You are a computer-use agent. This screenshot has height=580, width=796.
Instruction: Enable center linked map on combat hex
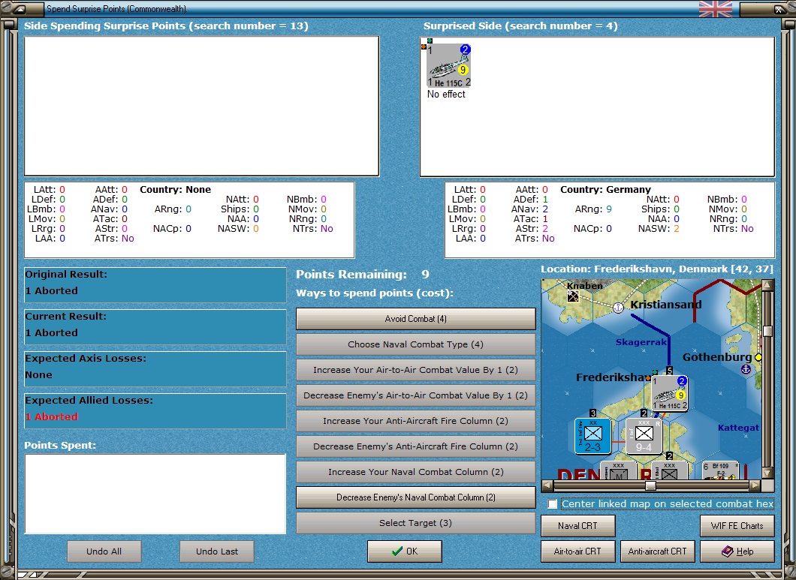(x=553, y=504)
